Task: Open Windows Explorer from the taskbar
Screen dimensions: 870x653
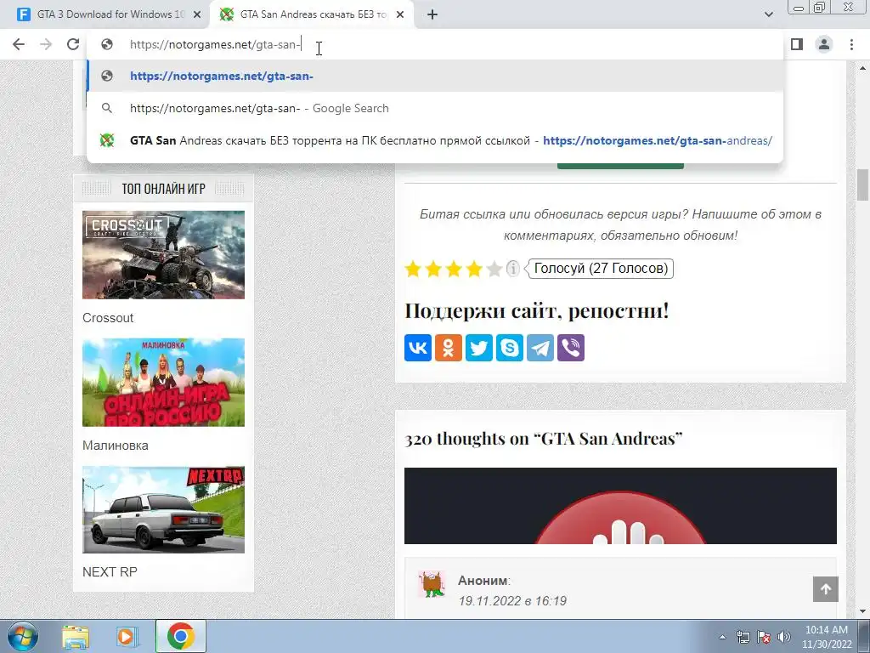Action: 76,636
